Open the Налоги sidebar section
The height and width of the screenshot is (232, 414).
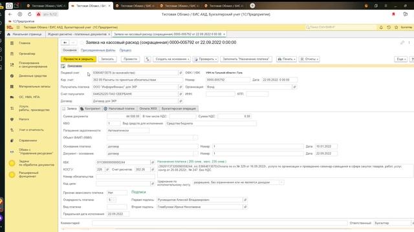click(24, 119)
